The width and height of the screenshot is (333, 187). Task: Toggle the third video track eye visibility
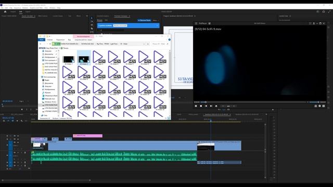(18, 142)
